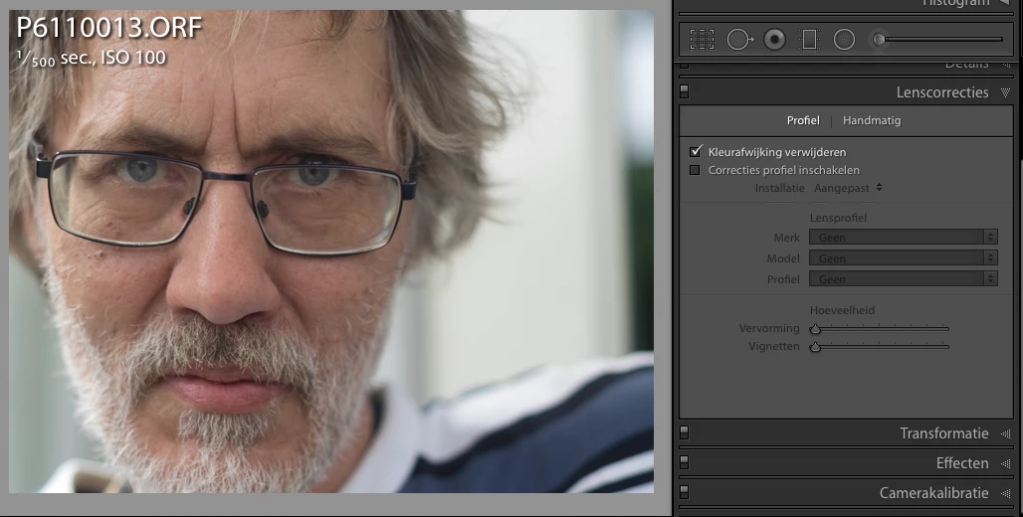
Task: Choose the Red Eye Correction tool
Action: click(774, 40)
